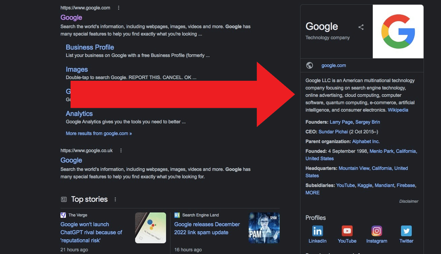
Task: Click the https://www.google.com URL text
Action: pos(85,8)
